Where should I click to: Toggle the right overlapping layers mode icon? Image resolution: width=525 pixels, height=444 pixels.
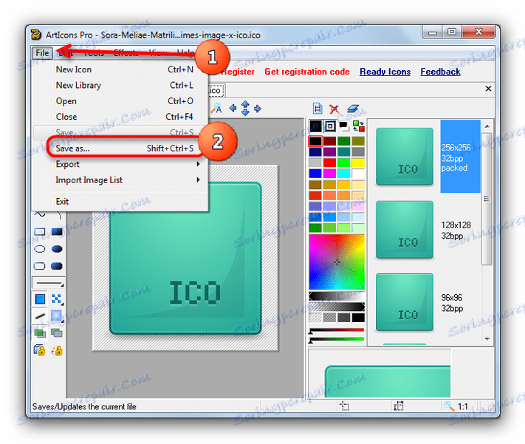coord(57,333)
